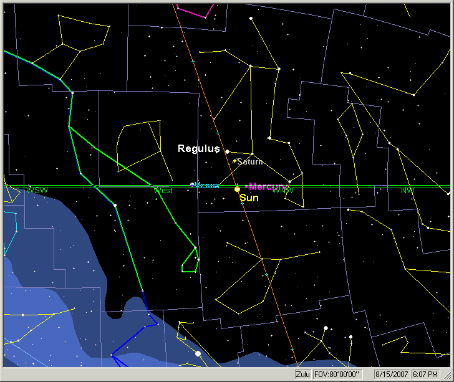Click the Venus planet marker
454x382 pixels.
click(x=192, y=184)
